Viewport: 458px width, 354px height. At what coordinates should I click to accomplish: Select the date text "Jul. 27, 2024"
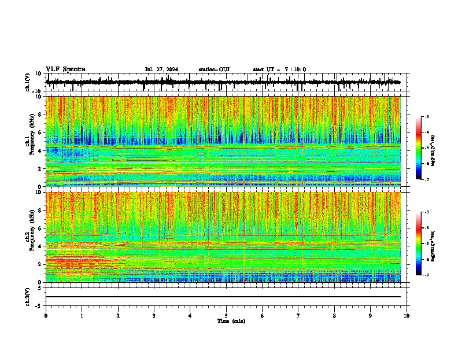[x=161, y=69]
